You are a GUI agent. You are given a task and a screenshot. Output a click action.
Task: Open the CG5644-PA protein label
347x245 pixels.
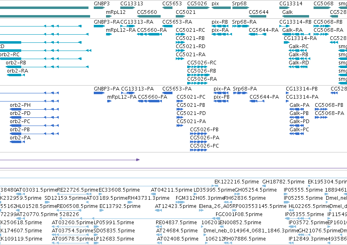click(x=264, y=97)
